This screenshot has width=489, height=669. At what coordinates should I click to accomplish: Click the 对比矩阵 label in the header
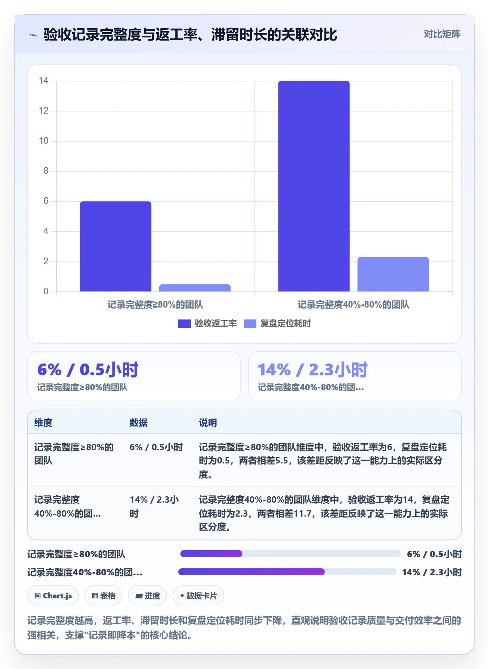tap(442, 34)
